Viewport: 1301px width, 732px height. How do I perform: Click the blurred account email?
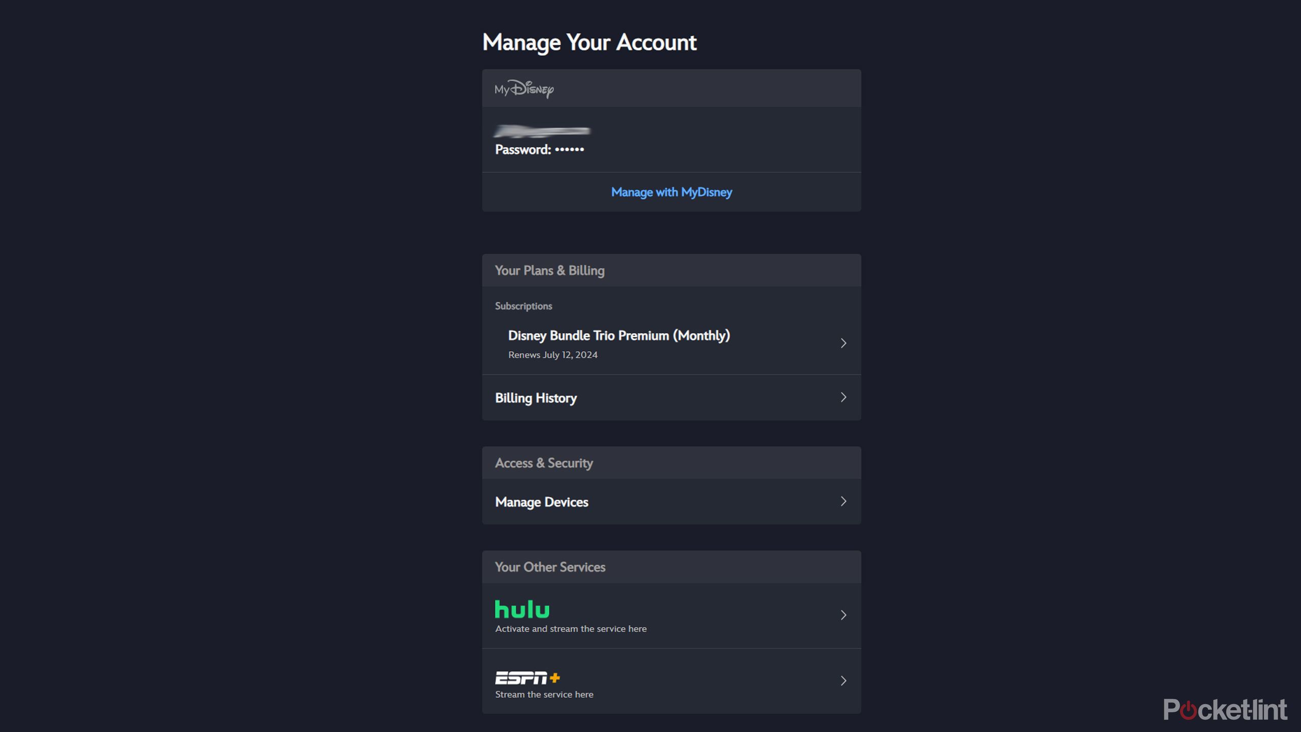point(542,131)
